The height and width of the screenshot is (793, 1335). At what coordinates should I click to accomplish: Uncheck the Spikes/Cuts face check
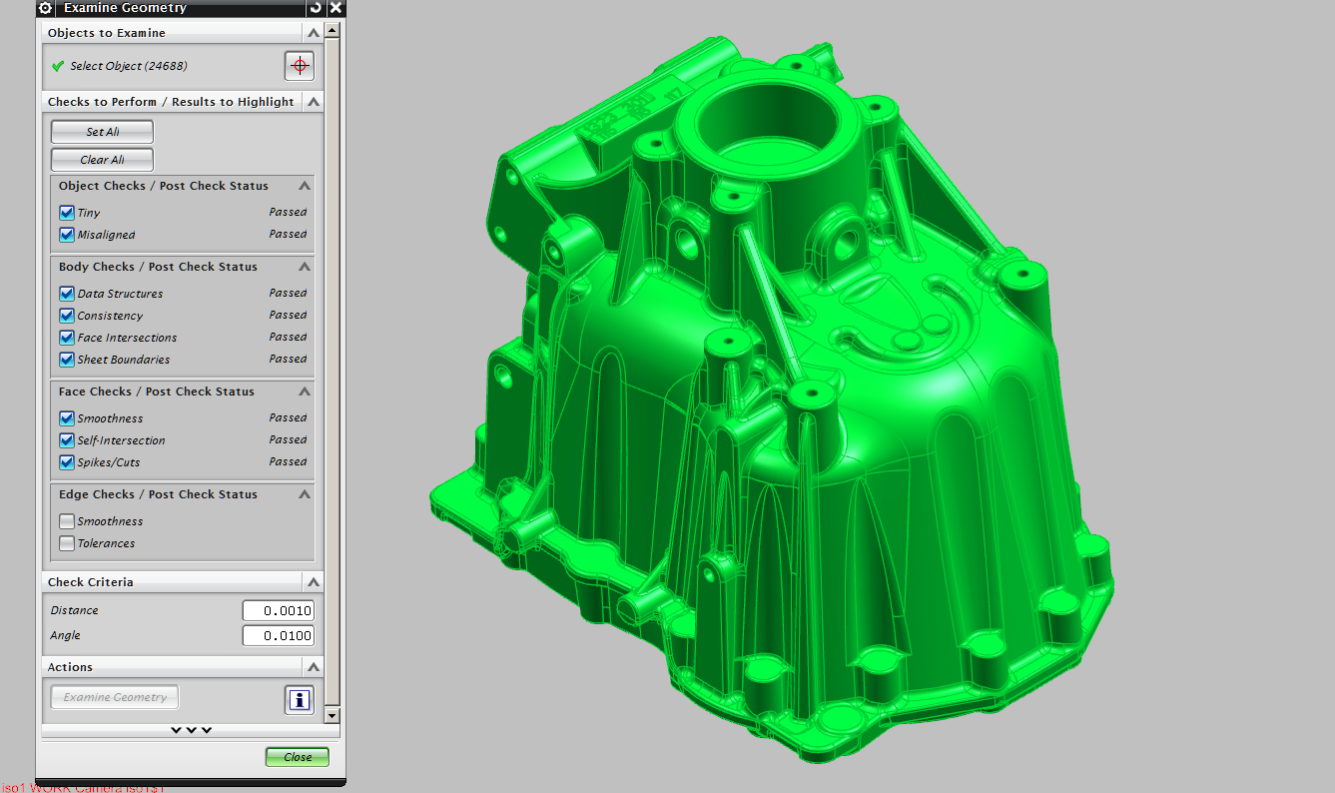(67, 462)
